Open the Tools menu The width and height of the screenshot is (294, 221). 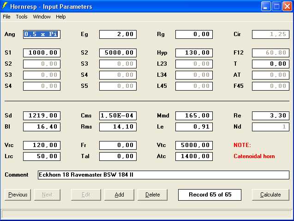coord(22,17)
